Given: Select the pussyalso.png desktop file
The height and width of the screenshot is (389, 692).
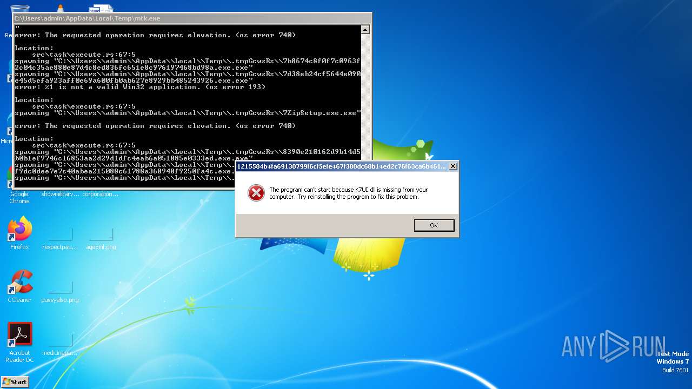Looking at the screenshot, I should pyautogui.click(x=60, y=291).
